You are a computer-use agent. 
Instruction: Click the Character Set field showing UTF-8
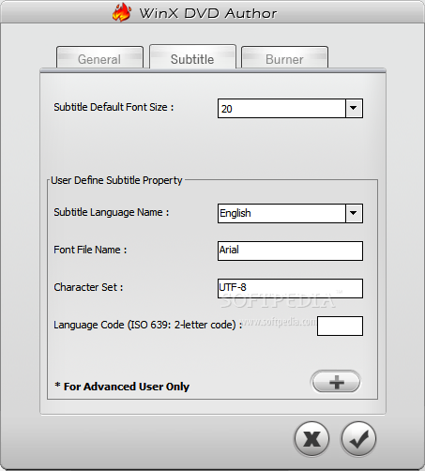coord(290,288)
